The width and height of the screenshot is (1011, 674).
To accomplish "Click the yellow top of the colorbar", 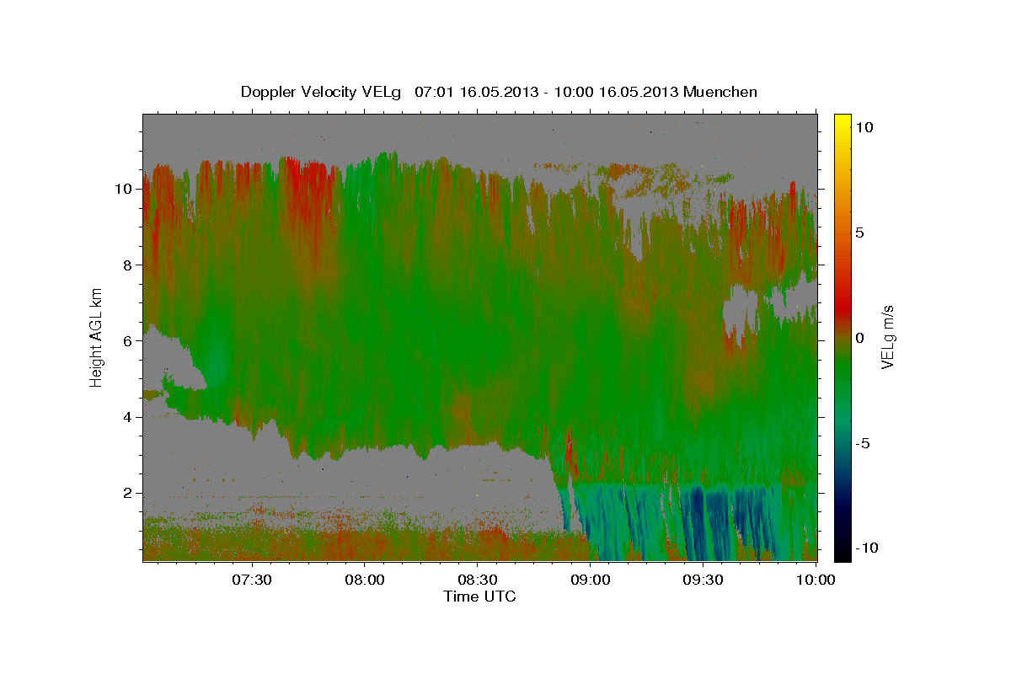I will click(x=842, y=122).
